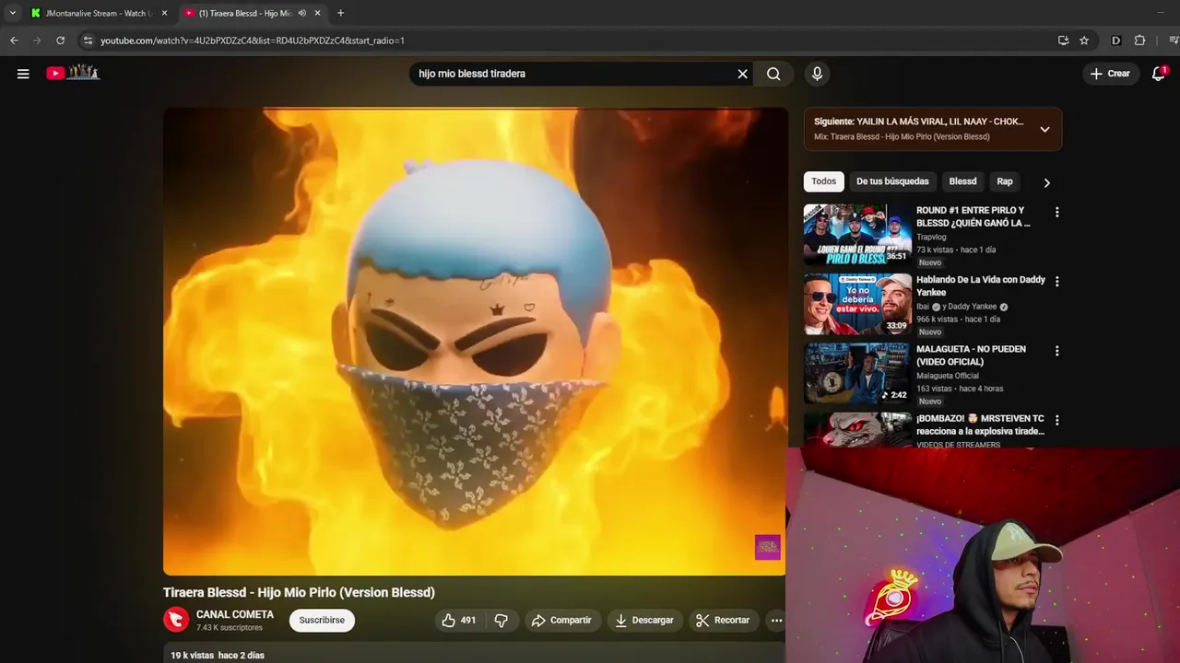The height and width of the screenshot is (663, 1180).
Task: Open a new browser tab
Action: click(340, 13)
